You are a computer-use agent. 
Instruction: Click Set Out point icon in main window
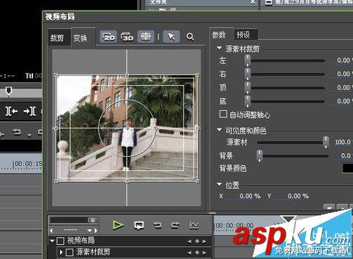pyautogui.click(x=30, y=112)
